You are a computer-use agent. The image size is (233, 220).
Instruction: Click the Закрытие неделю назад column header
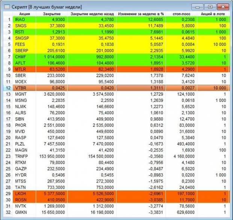tap(92, 14)
